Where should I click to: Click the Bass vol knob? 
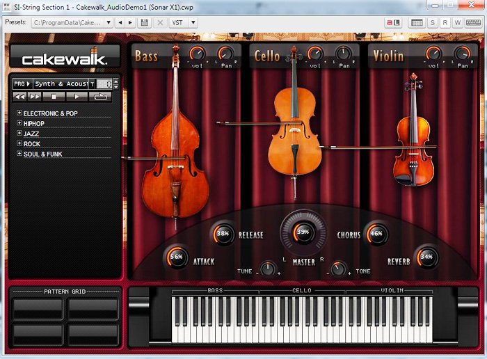(197, 54)
